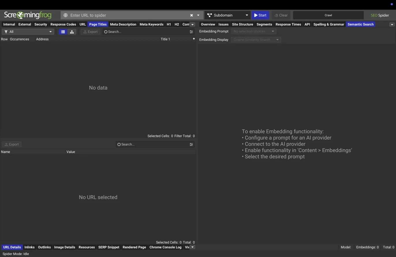Switch to tree (site structure) view

tap(72, 32)
